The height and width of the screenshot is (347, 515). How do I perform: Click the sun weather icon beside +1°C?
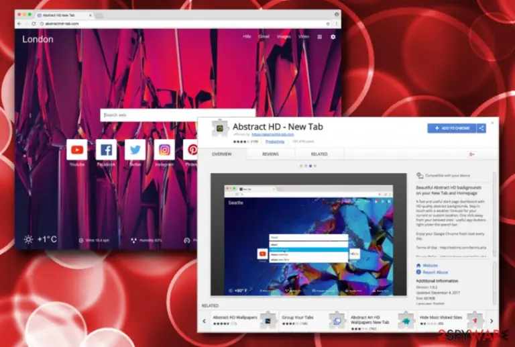pos(28,239)
